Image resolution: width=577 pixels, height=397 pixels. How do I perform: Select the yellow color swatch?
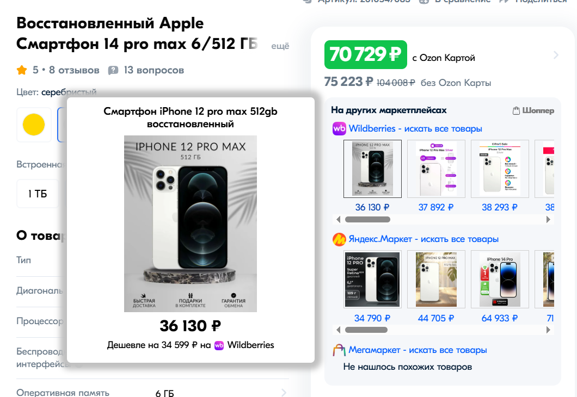click(34, 125)
